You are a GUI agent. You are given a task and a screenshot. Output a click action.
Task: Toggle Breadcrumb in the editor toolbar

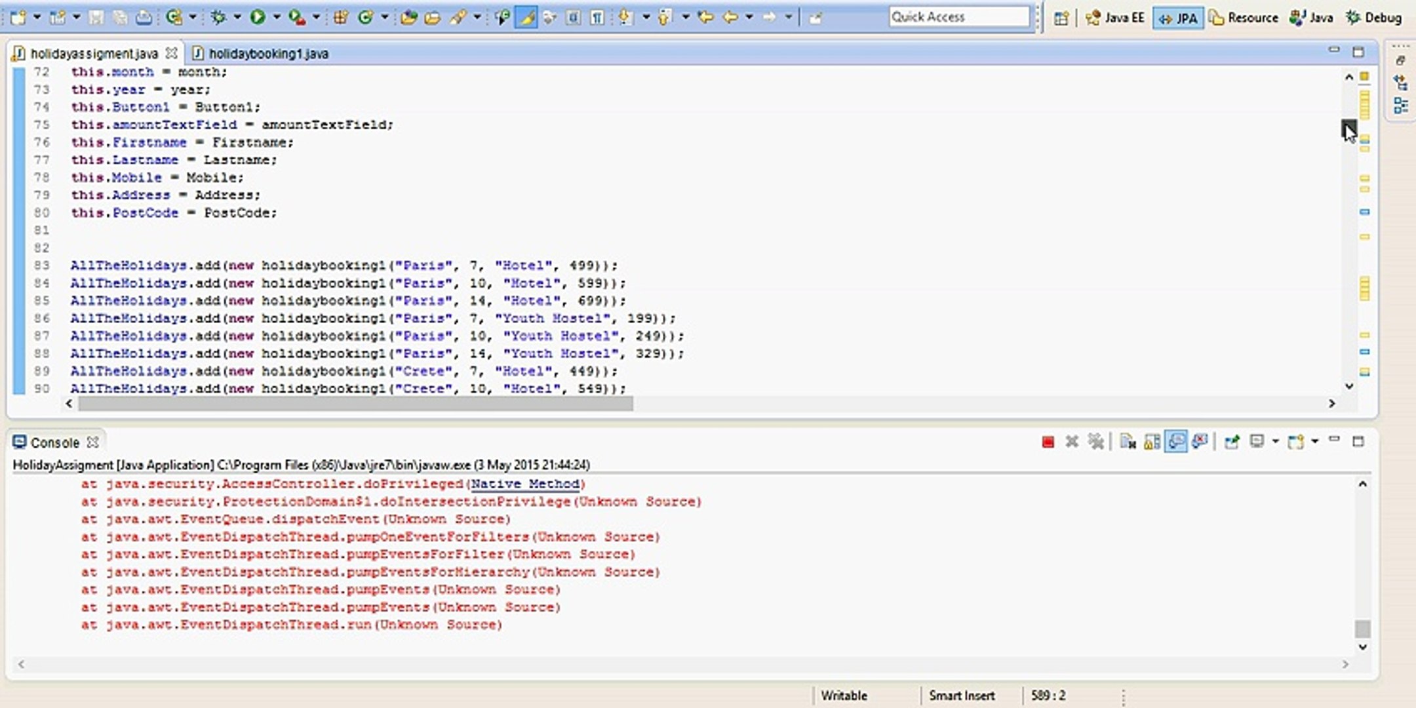click(501, 18)
